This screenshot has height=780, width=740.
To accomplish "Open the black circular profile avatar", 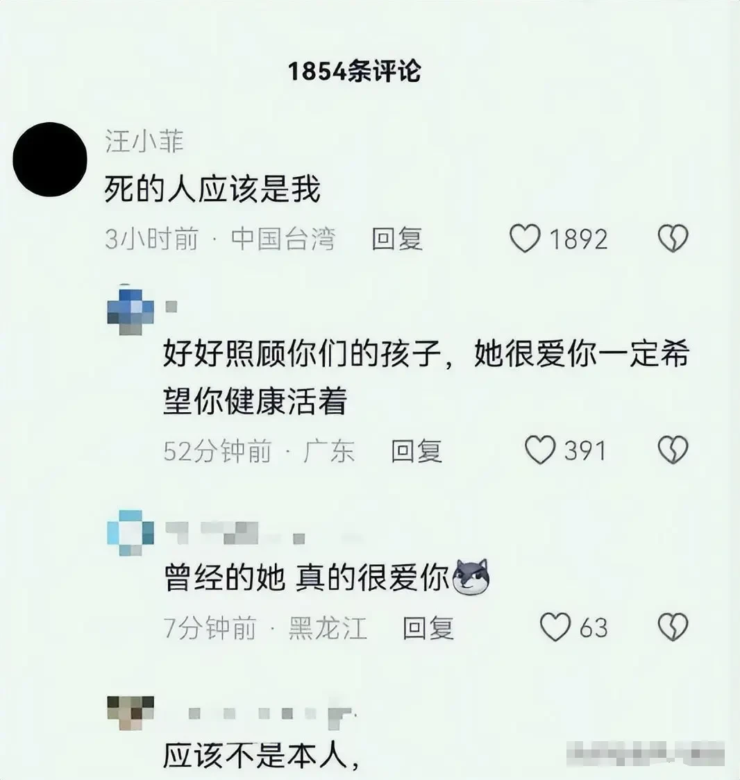I will click(x=50, y=159).
